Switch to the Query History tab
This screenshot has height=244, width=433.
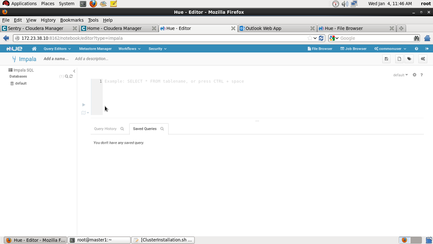click(x=105, y=129)
